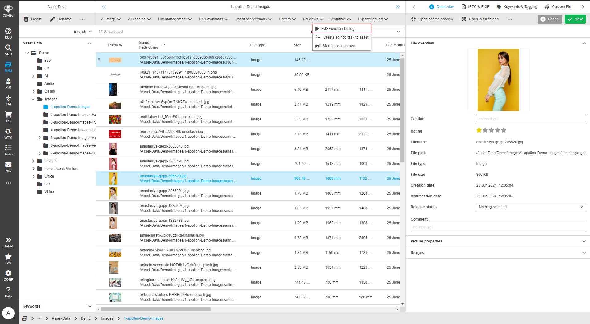
Task: Open the Tasks sidebar icon
Action: point(8,150)
